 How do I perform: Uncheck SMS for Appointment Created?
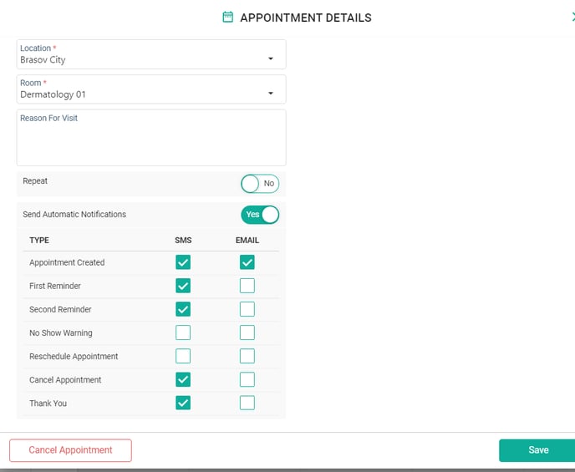[183, 262]
